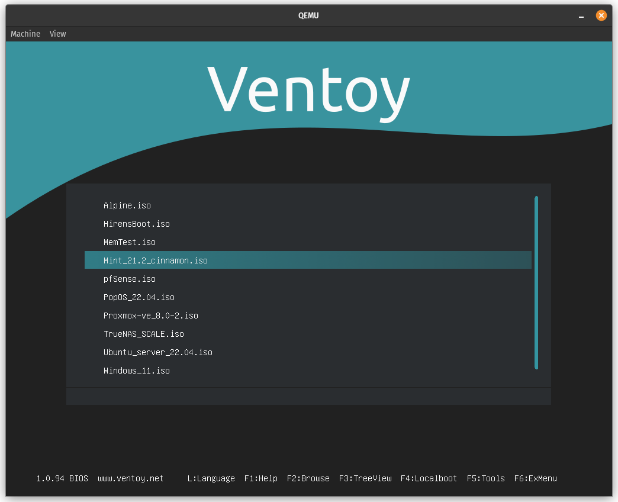Click the F4:Localboot hint
The image size is (618, 502).
(429, 478)
